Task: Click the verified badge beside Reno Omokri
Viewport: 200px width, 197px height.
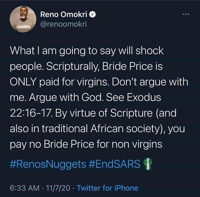Action: (x=92, y=14)
